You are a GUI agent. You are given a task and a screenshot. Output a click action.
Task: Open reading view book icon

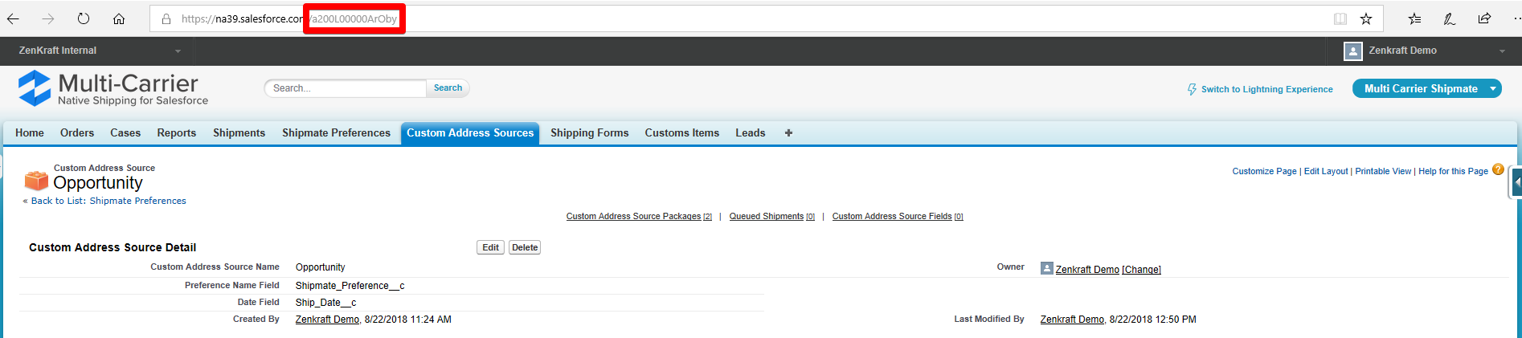[1340, 18]
